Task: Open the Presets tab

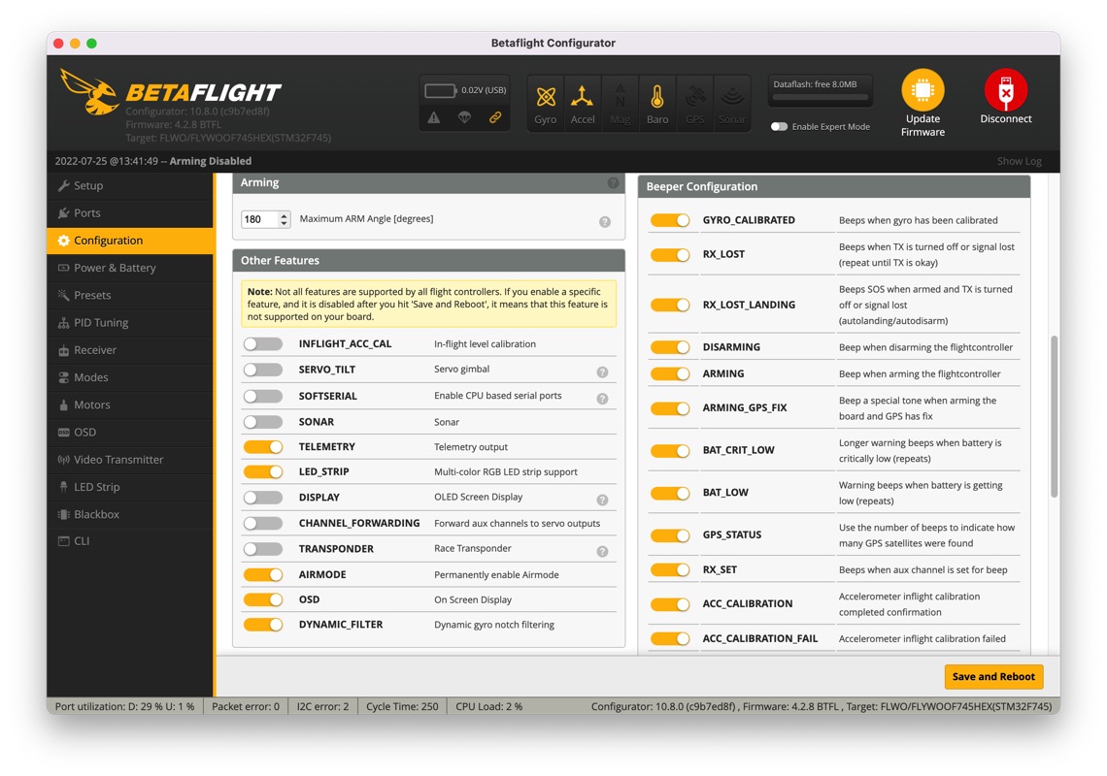Action: click(130, 295)
